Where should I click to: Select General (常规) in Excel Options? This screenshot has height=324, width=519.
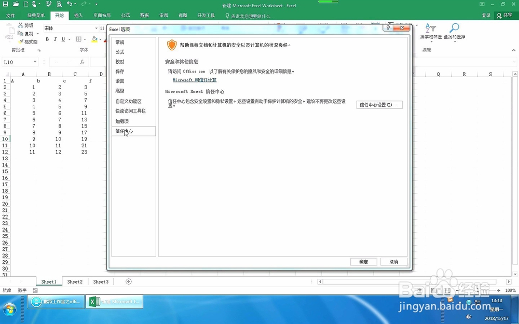click(133, 42)
